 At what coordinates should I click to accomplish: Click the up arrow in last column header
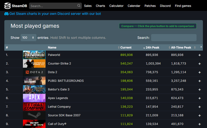[x=201, y=47]
